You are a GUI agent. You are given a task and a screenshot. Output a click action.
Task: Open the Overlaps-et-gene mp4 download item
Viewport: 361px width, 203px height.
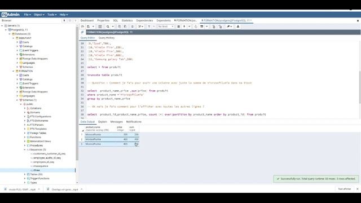coord(65,189)
